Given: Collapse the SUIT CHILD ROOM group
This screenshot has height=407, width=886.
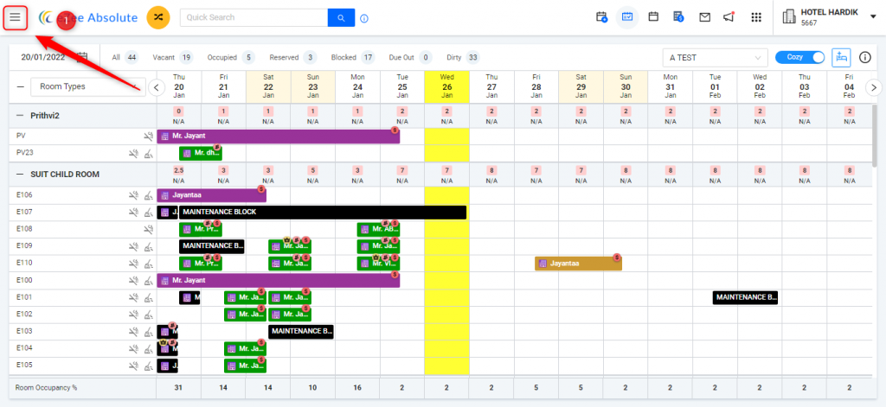Looking at the screenshot, I should [20, 175].
